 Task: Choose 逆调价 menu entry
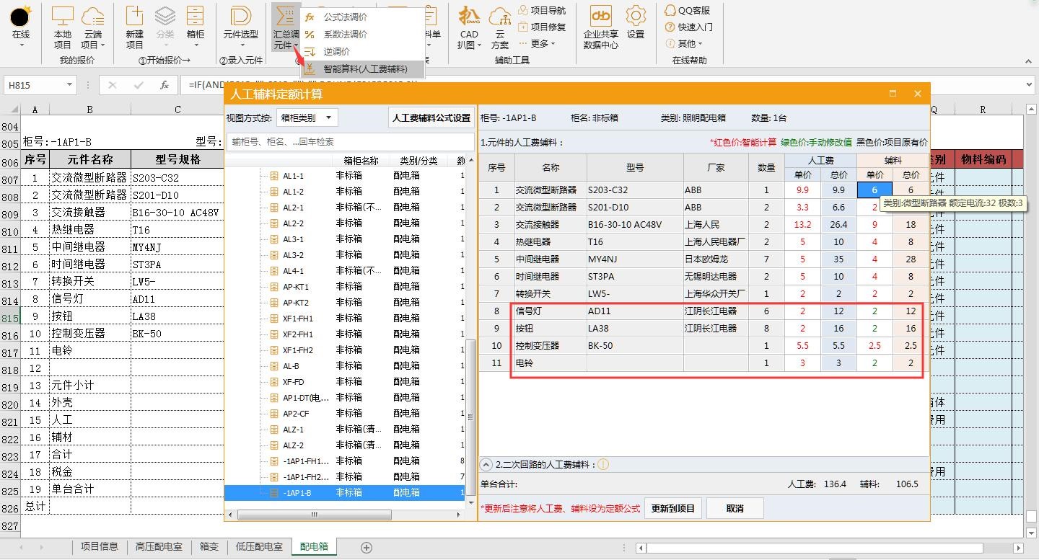tap(336, 51)
